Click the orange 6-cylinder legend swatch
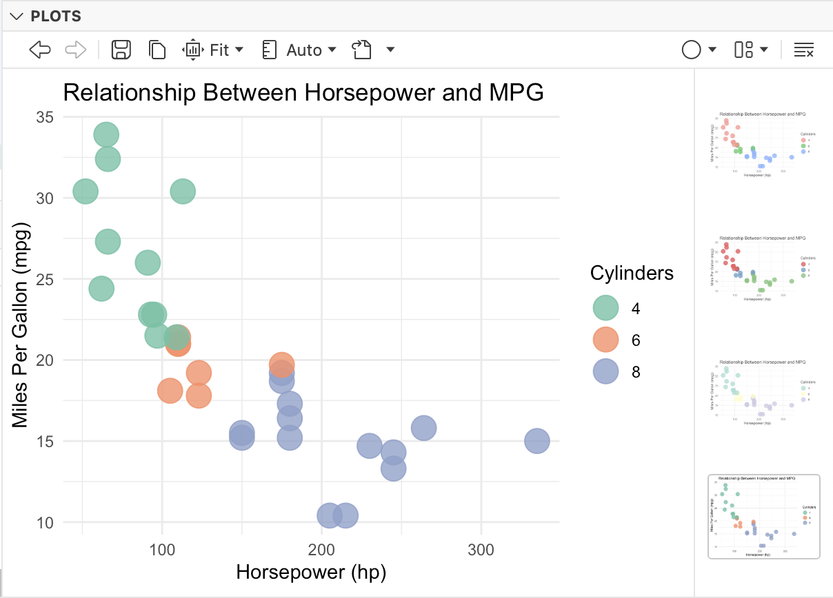The image size is (833, 598). (605, 340)
